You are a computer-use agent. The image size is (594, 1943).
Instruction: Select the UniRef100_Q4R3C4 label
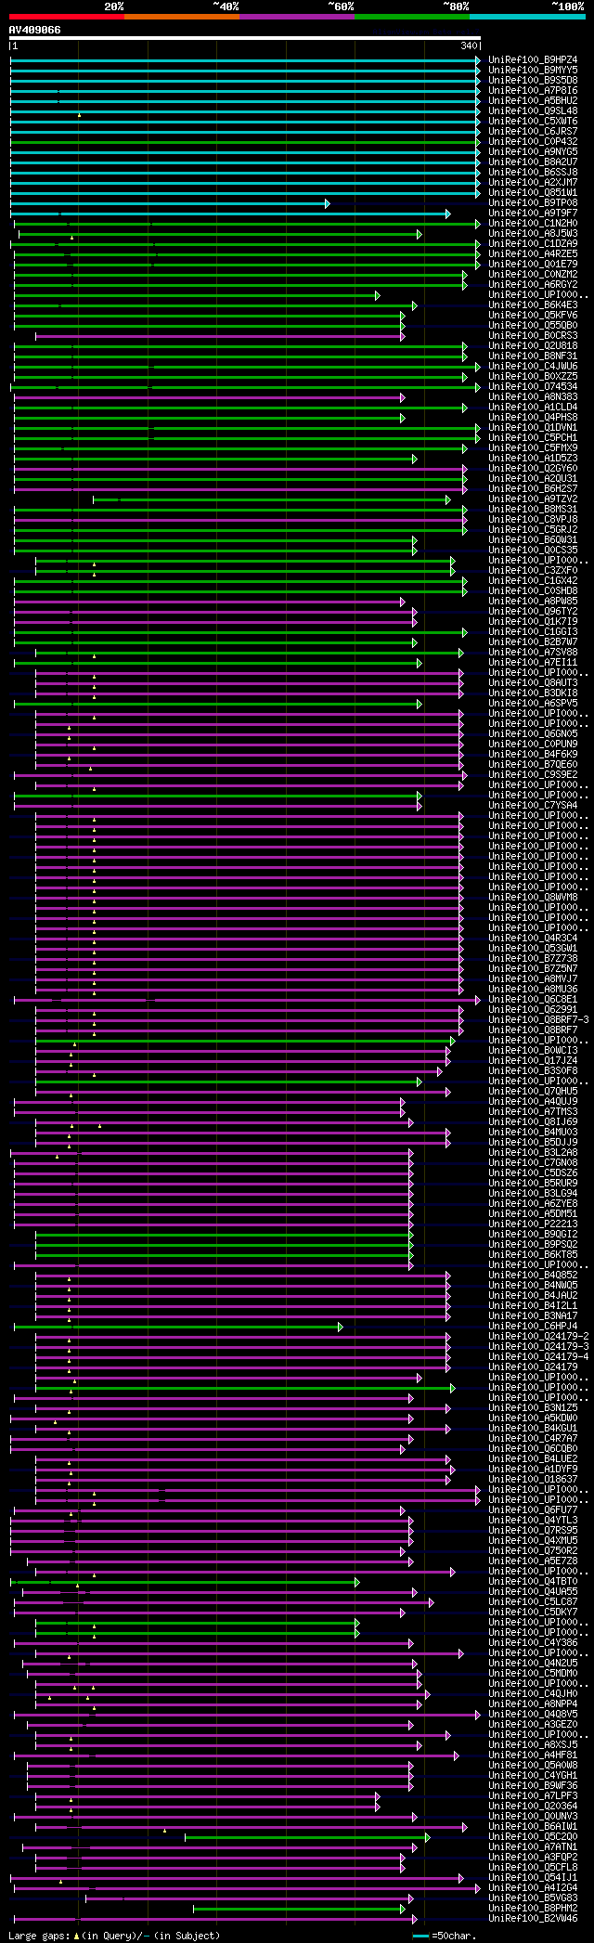pos(533,938)
